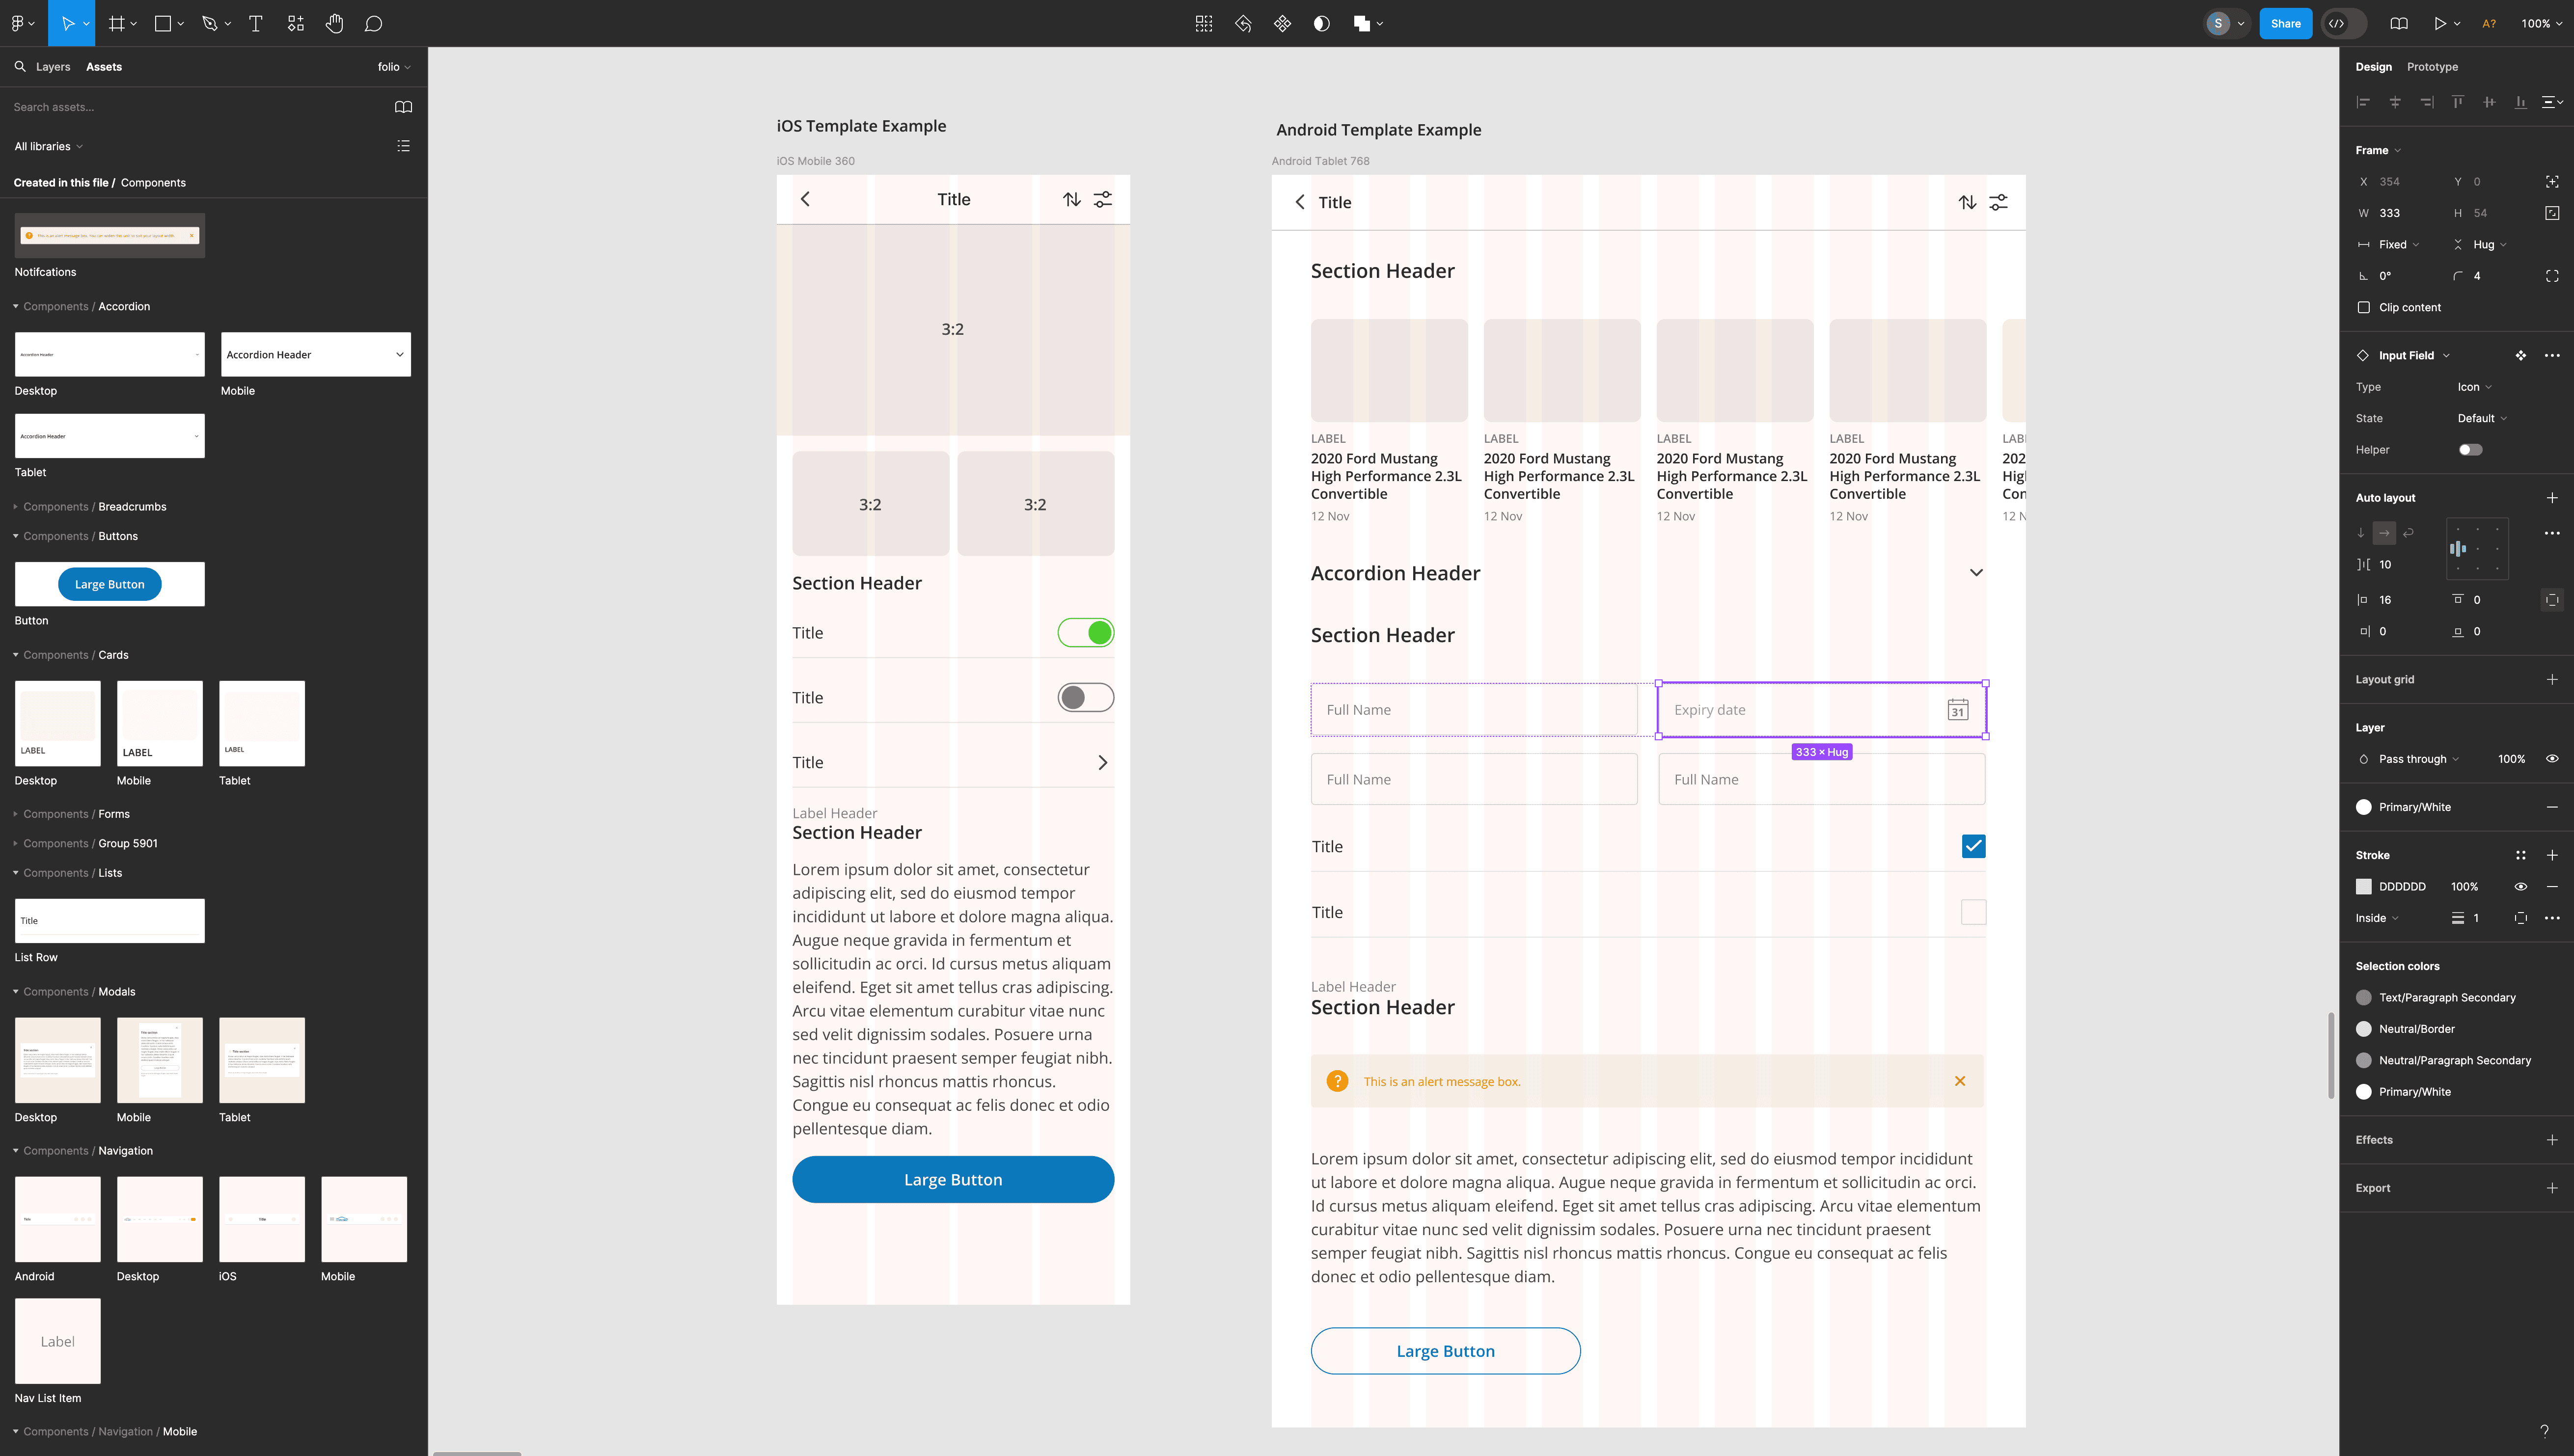Image resolution: width=2574 pixels, height=1456 pixels.
Task: Open the All libraries dropdown
Action: (x=48, y=146)
